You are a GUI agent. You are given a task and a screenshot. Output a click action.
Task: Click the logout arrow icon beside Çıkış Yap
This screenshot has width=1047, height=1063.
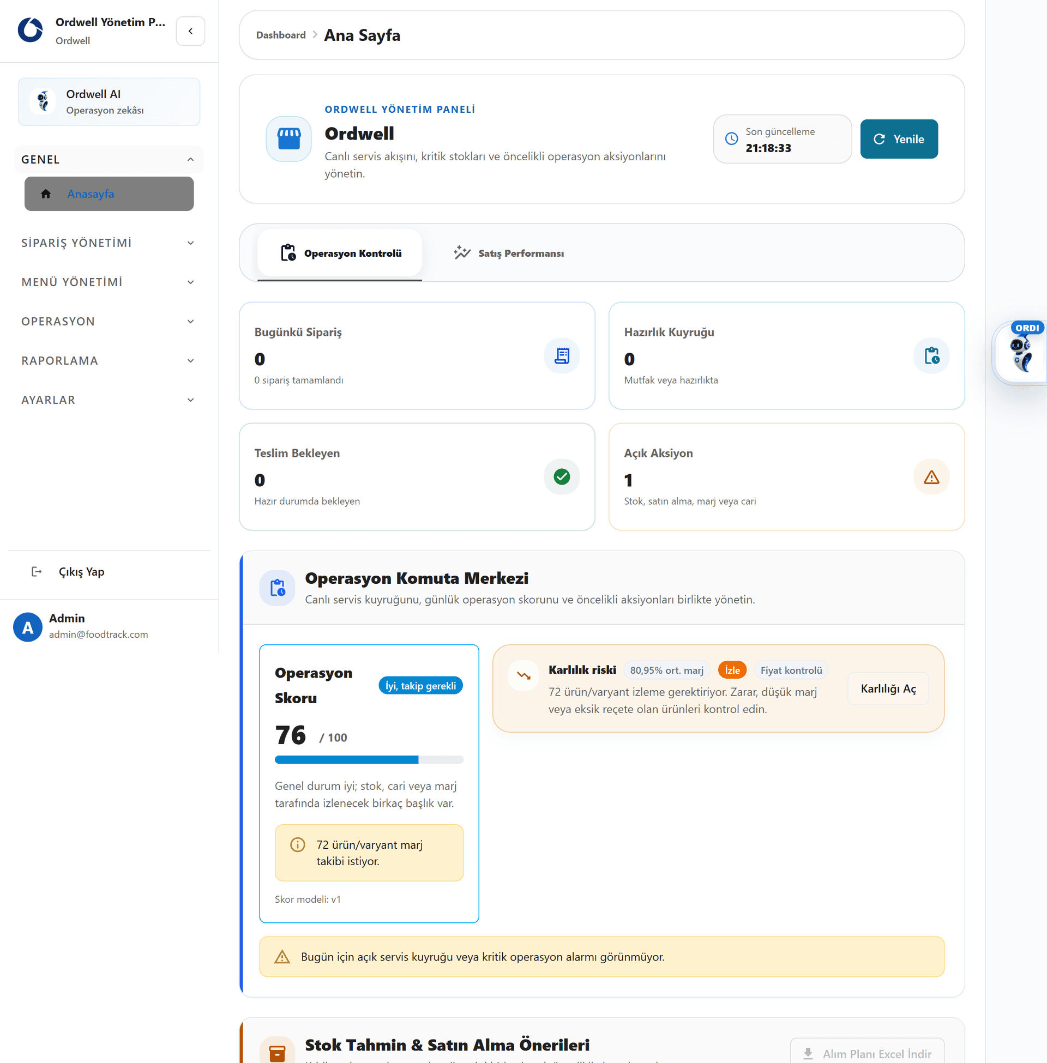tap(37, 572)
